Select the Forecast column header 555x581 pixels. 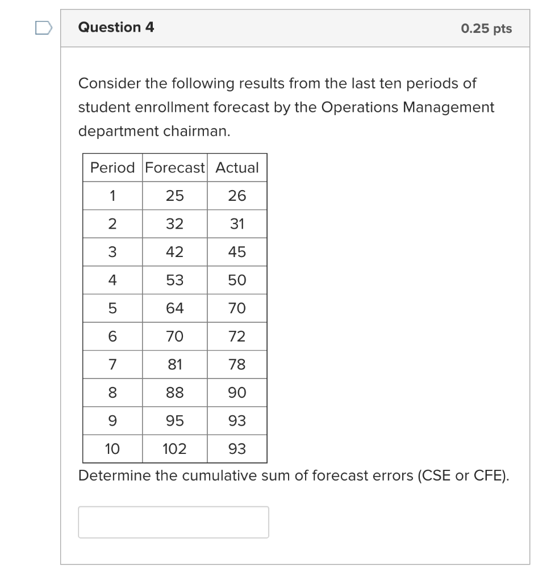[x=174, y=167]
